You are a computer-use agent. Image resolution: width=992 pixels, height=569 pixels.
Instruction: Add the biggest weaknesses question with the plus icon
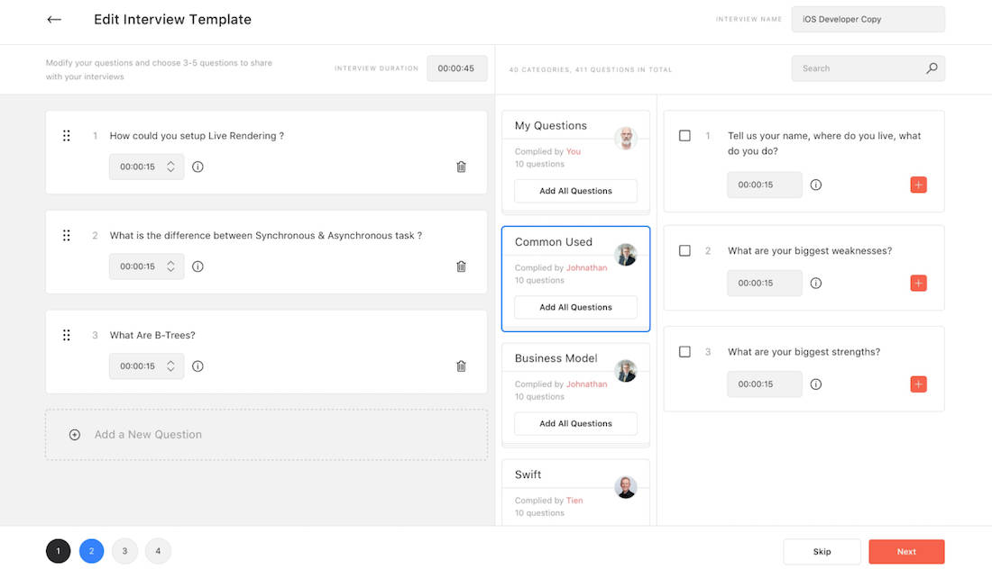pyautogui.click(x=918, y=283)
